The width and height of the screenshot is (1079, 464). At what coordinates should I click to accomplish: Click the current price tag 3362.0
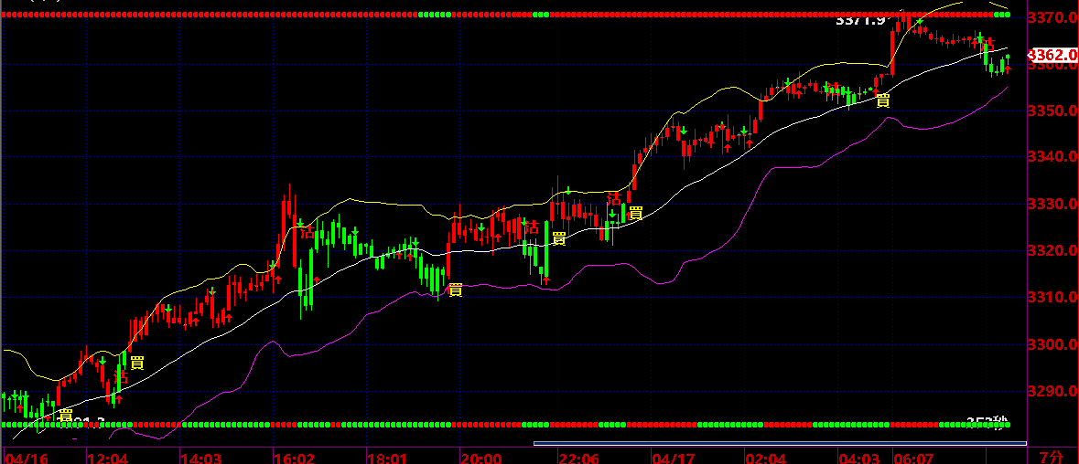tap(1052, 55)
